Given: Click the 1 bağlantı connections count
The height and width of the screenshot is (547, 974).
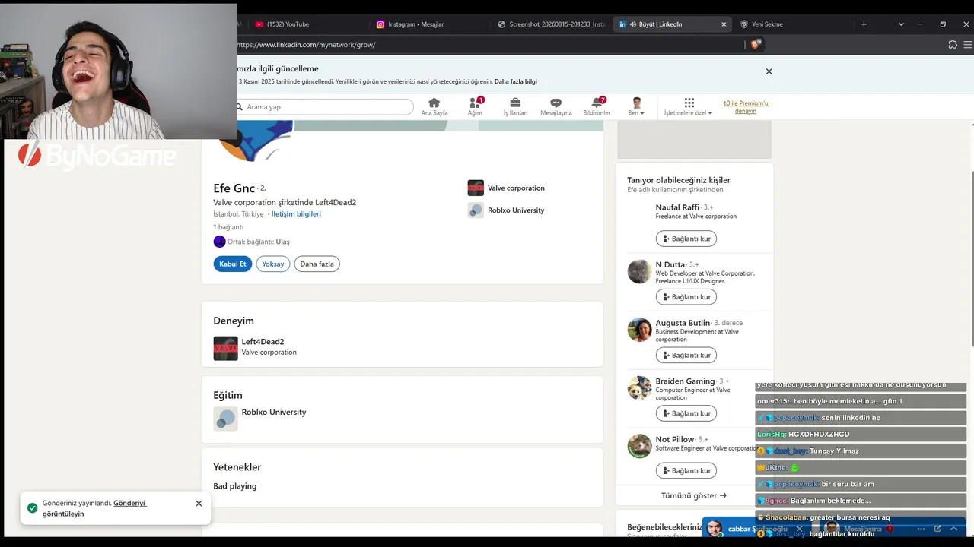Looking at the screenshot, I should tap(228, 227).
